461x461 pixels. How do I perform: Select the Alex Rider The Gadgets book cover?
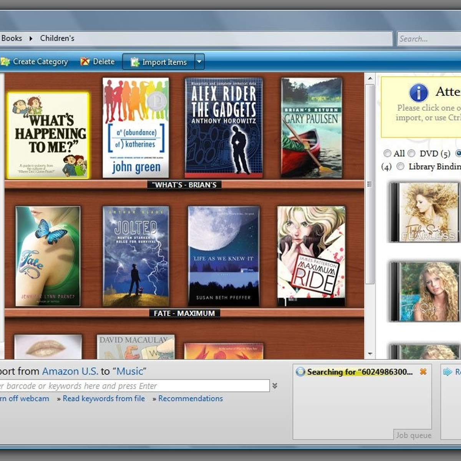[224, 128]
